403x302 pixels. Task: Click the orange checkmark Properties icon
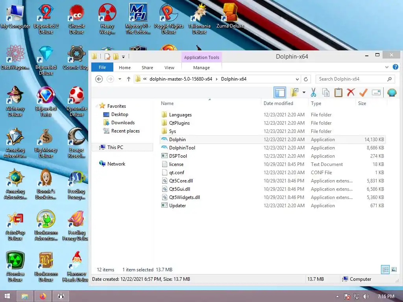click(x=363, y=92)
